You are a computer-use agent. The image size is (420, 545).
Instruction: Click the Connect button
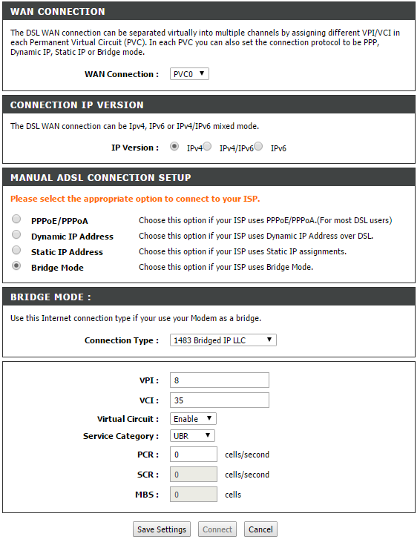tap(217, 529)
